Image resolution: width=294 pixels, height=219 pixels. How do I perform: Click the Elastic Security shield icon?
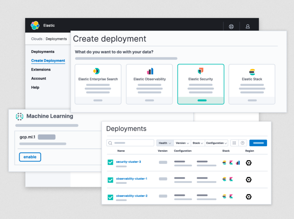[201, 71]
